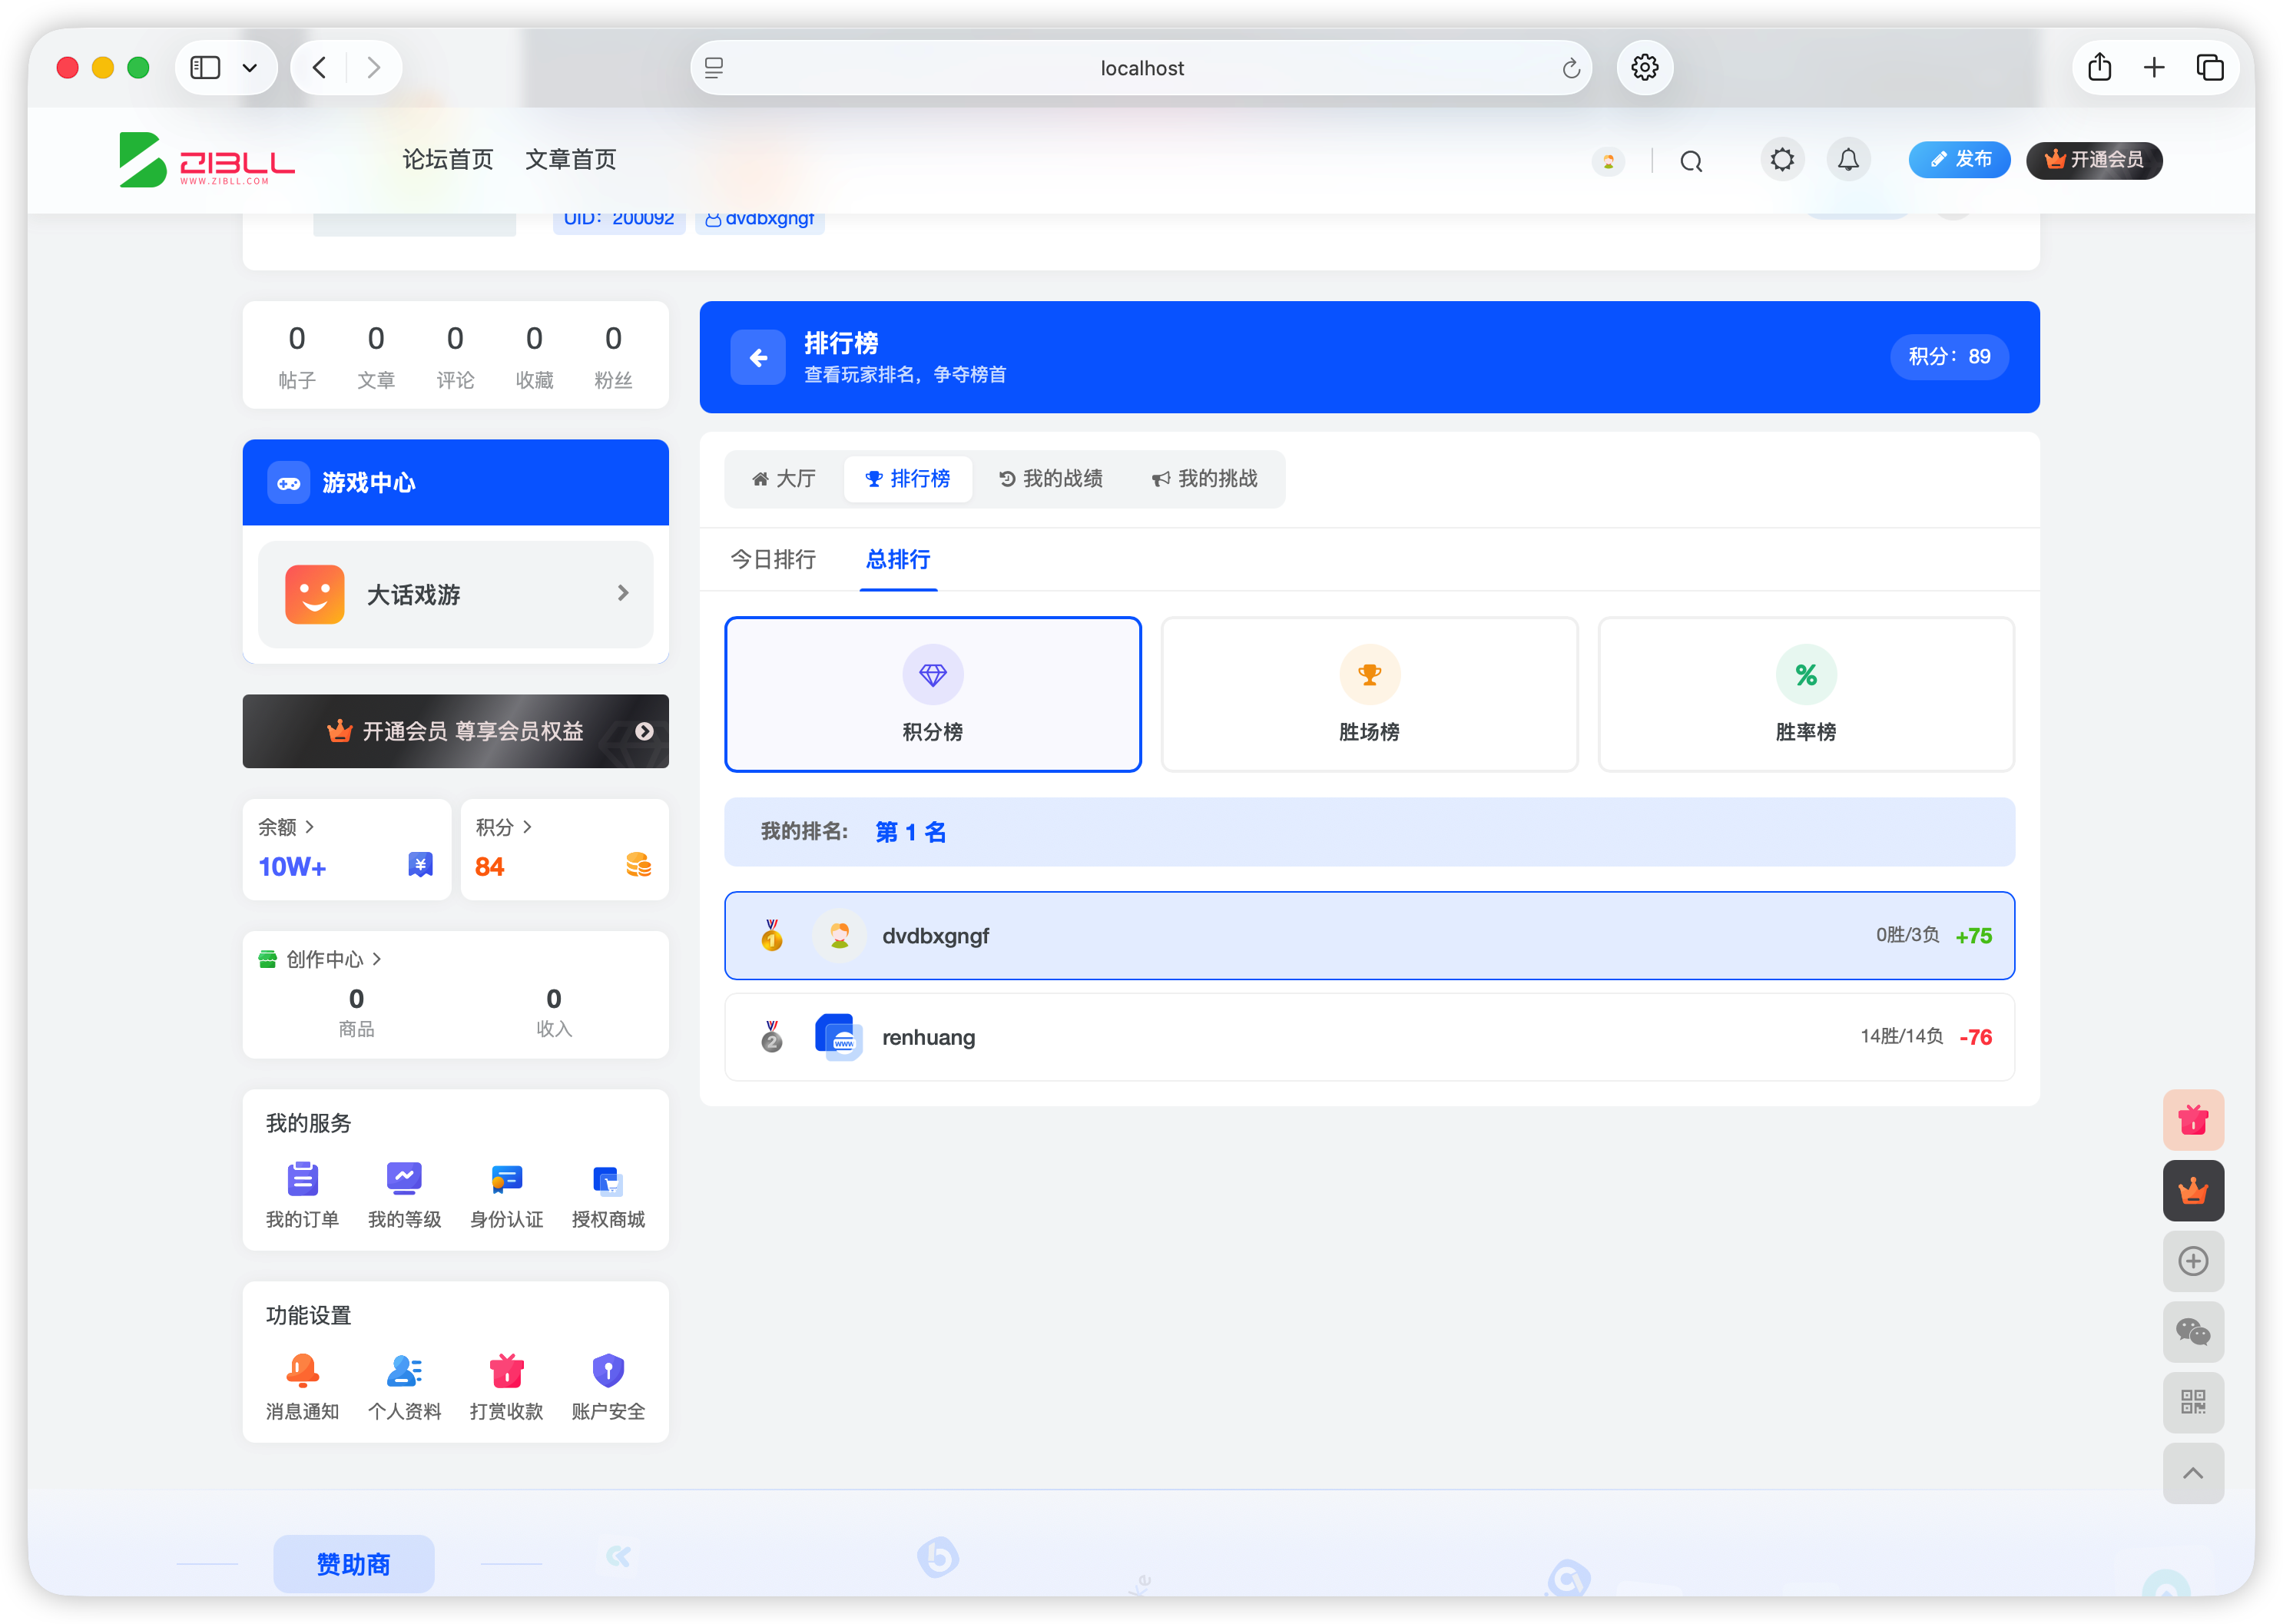Click the back arrow in leaderboard header

point(757,357)
